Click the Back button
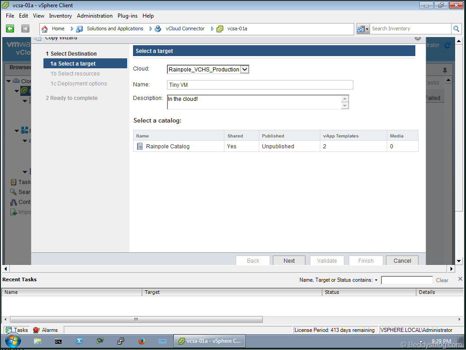The width and height of the screenshot is (466, 350). pyautogui.click(x=253, y=260)
